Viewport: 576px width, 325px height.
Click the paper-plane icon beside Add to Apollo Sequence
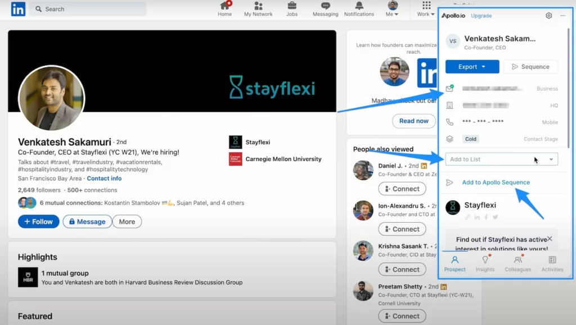tap(449, 182)
